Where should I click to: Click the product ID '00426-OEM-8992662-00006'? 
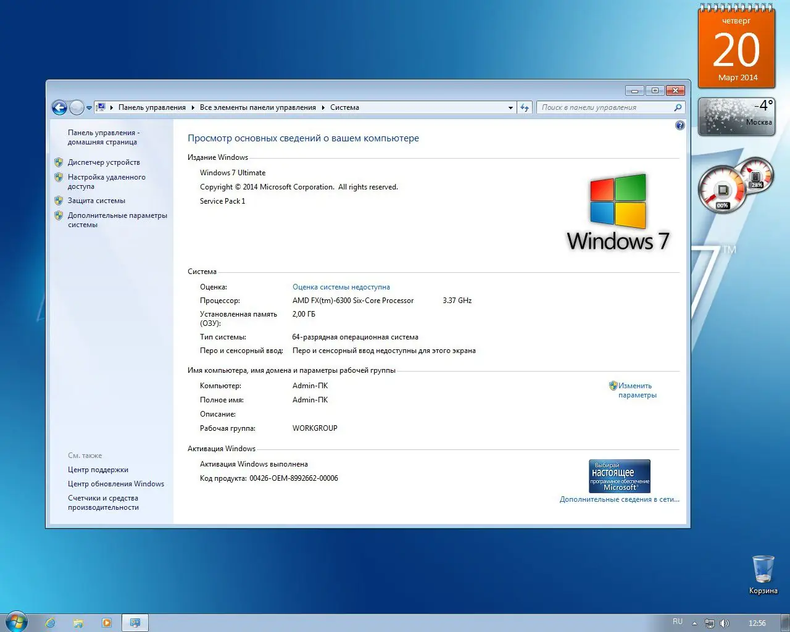click(x=294, y=478)
